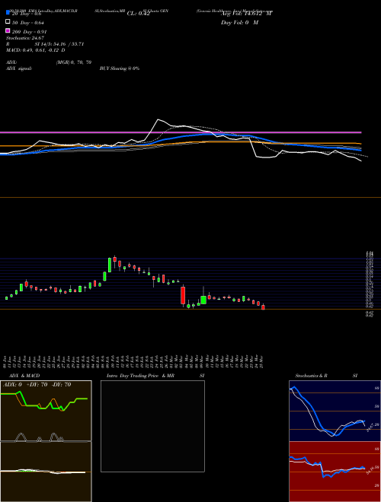
Task: Click the 'Stochastics: 24.67' reading
Action: coord(25,38)
